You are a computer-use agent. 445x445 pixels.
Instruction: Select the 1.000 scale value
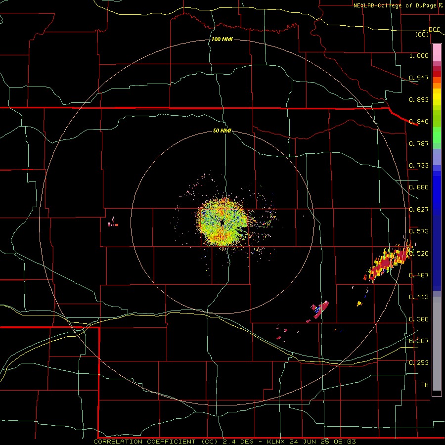pos(419,55)
